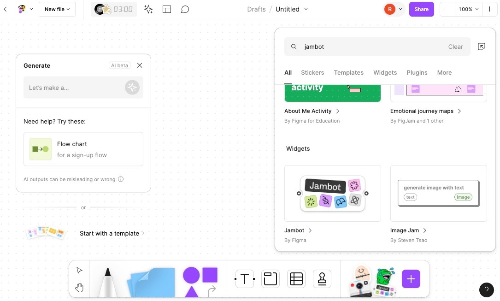Click the About Me Activity thumbnail
The image size is (500, 301).
coord(333,93)
